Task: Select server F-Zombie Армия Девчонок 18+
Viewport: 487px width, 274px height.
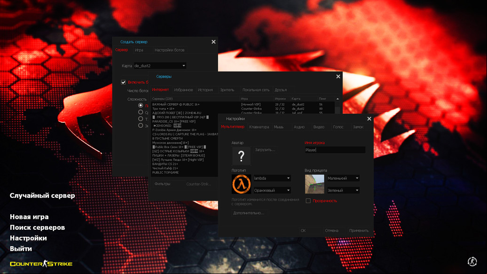Action: (184, 130)
